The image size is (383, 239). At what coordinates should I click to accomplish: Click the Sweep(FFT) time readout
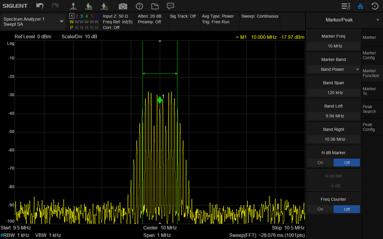tap(267, 236)
